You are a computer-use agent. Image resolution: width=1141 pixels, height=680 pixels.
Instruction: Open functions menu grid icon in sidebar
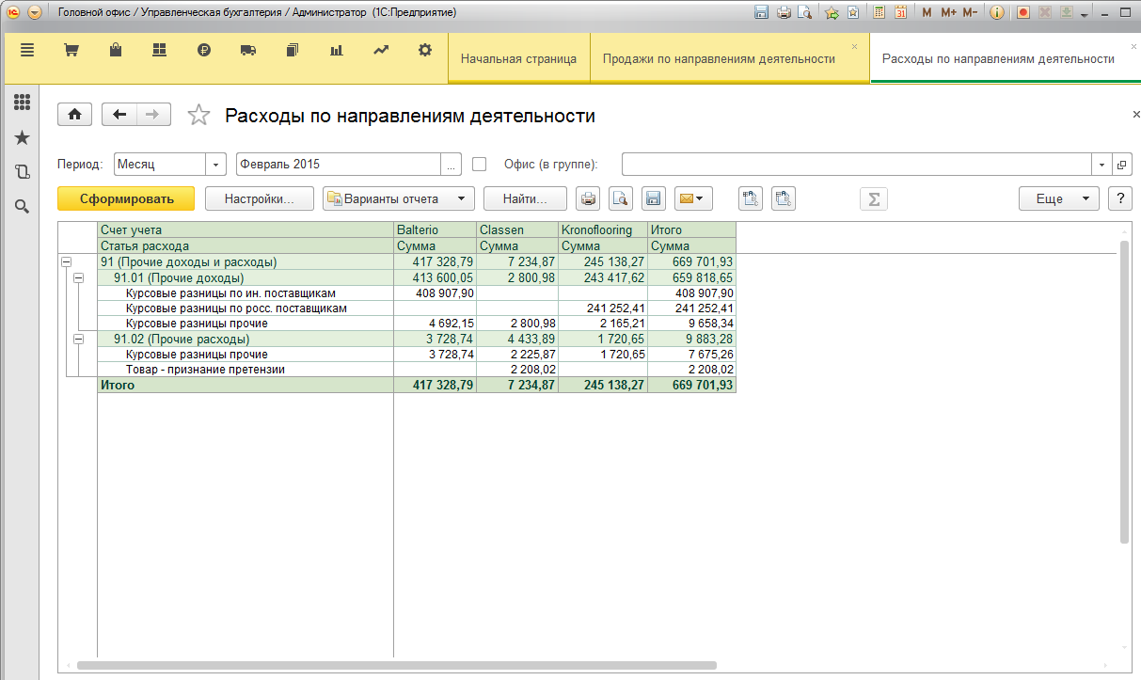(22, 102)
